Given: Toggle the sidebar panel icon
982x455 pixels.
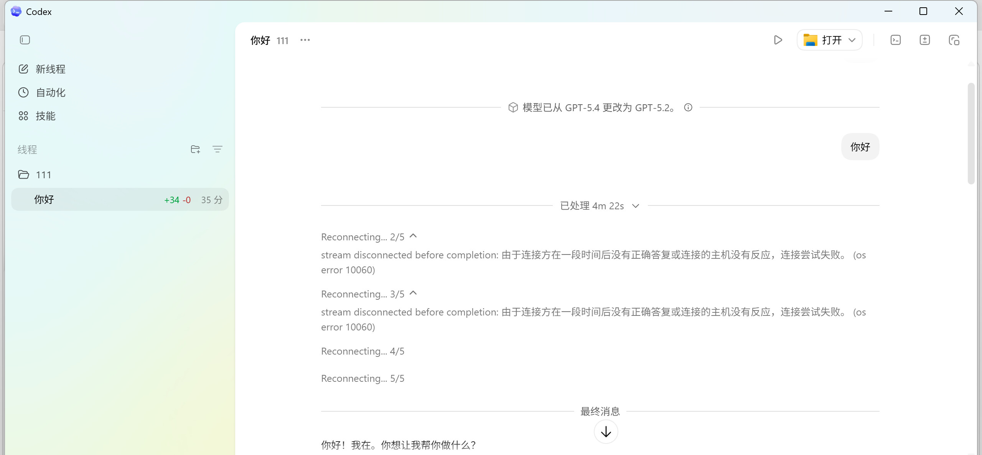Looking at the screenshot, I should tap(25, 40).
